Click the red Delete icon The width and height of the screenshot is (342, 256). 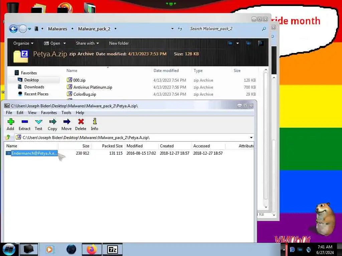click(x=81, y=124)
